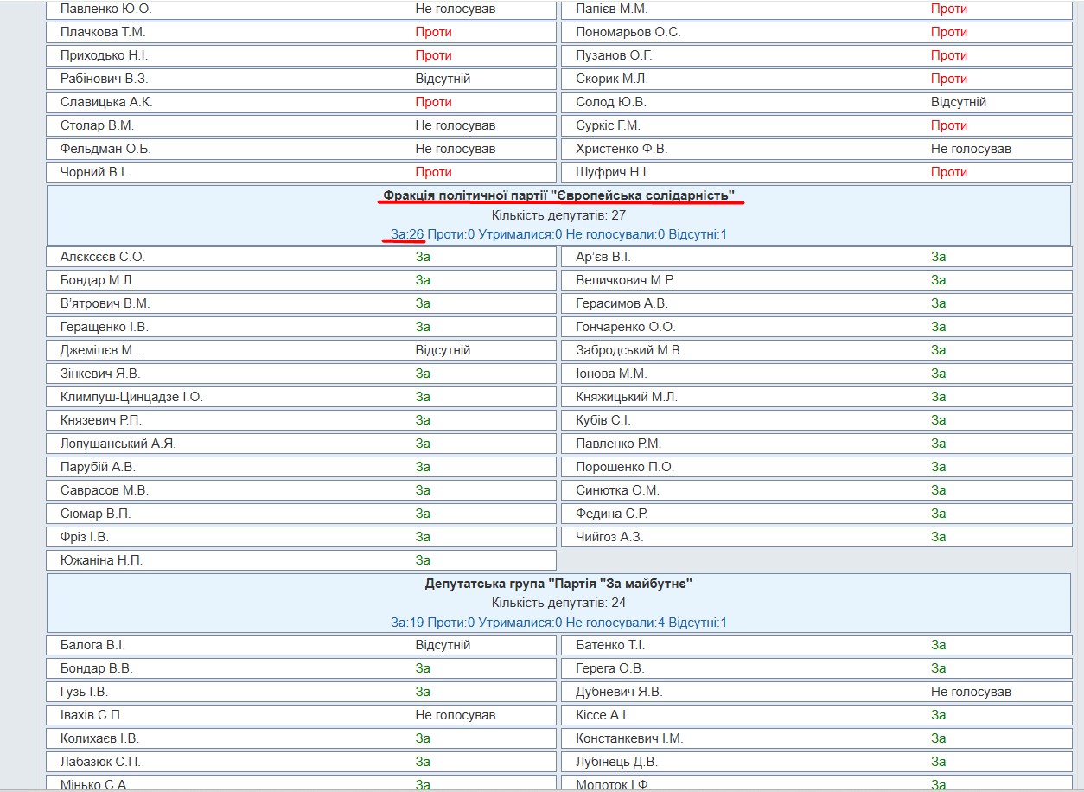Click deputy Шуфрич Н.І. Проти vote
The width and height of the screenshot is (1084, 792).
point(949,172)
